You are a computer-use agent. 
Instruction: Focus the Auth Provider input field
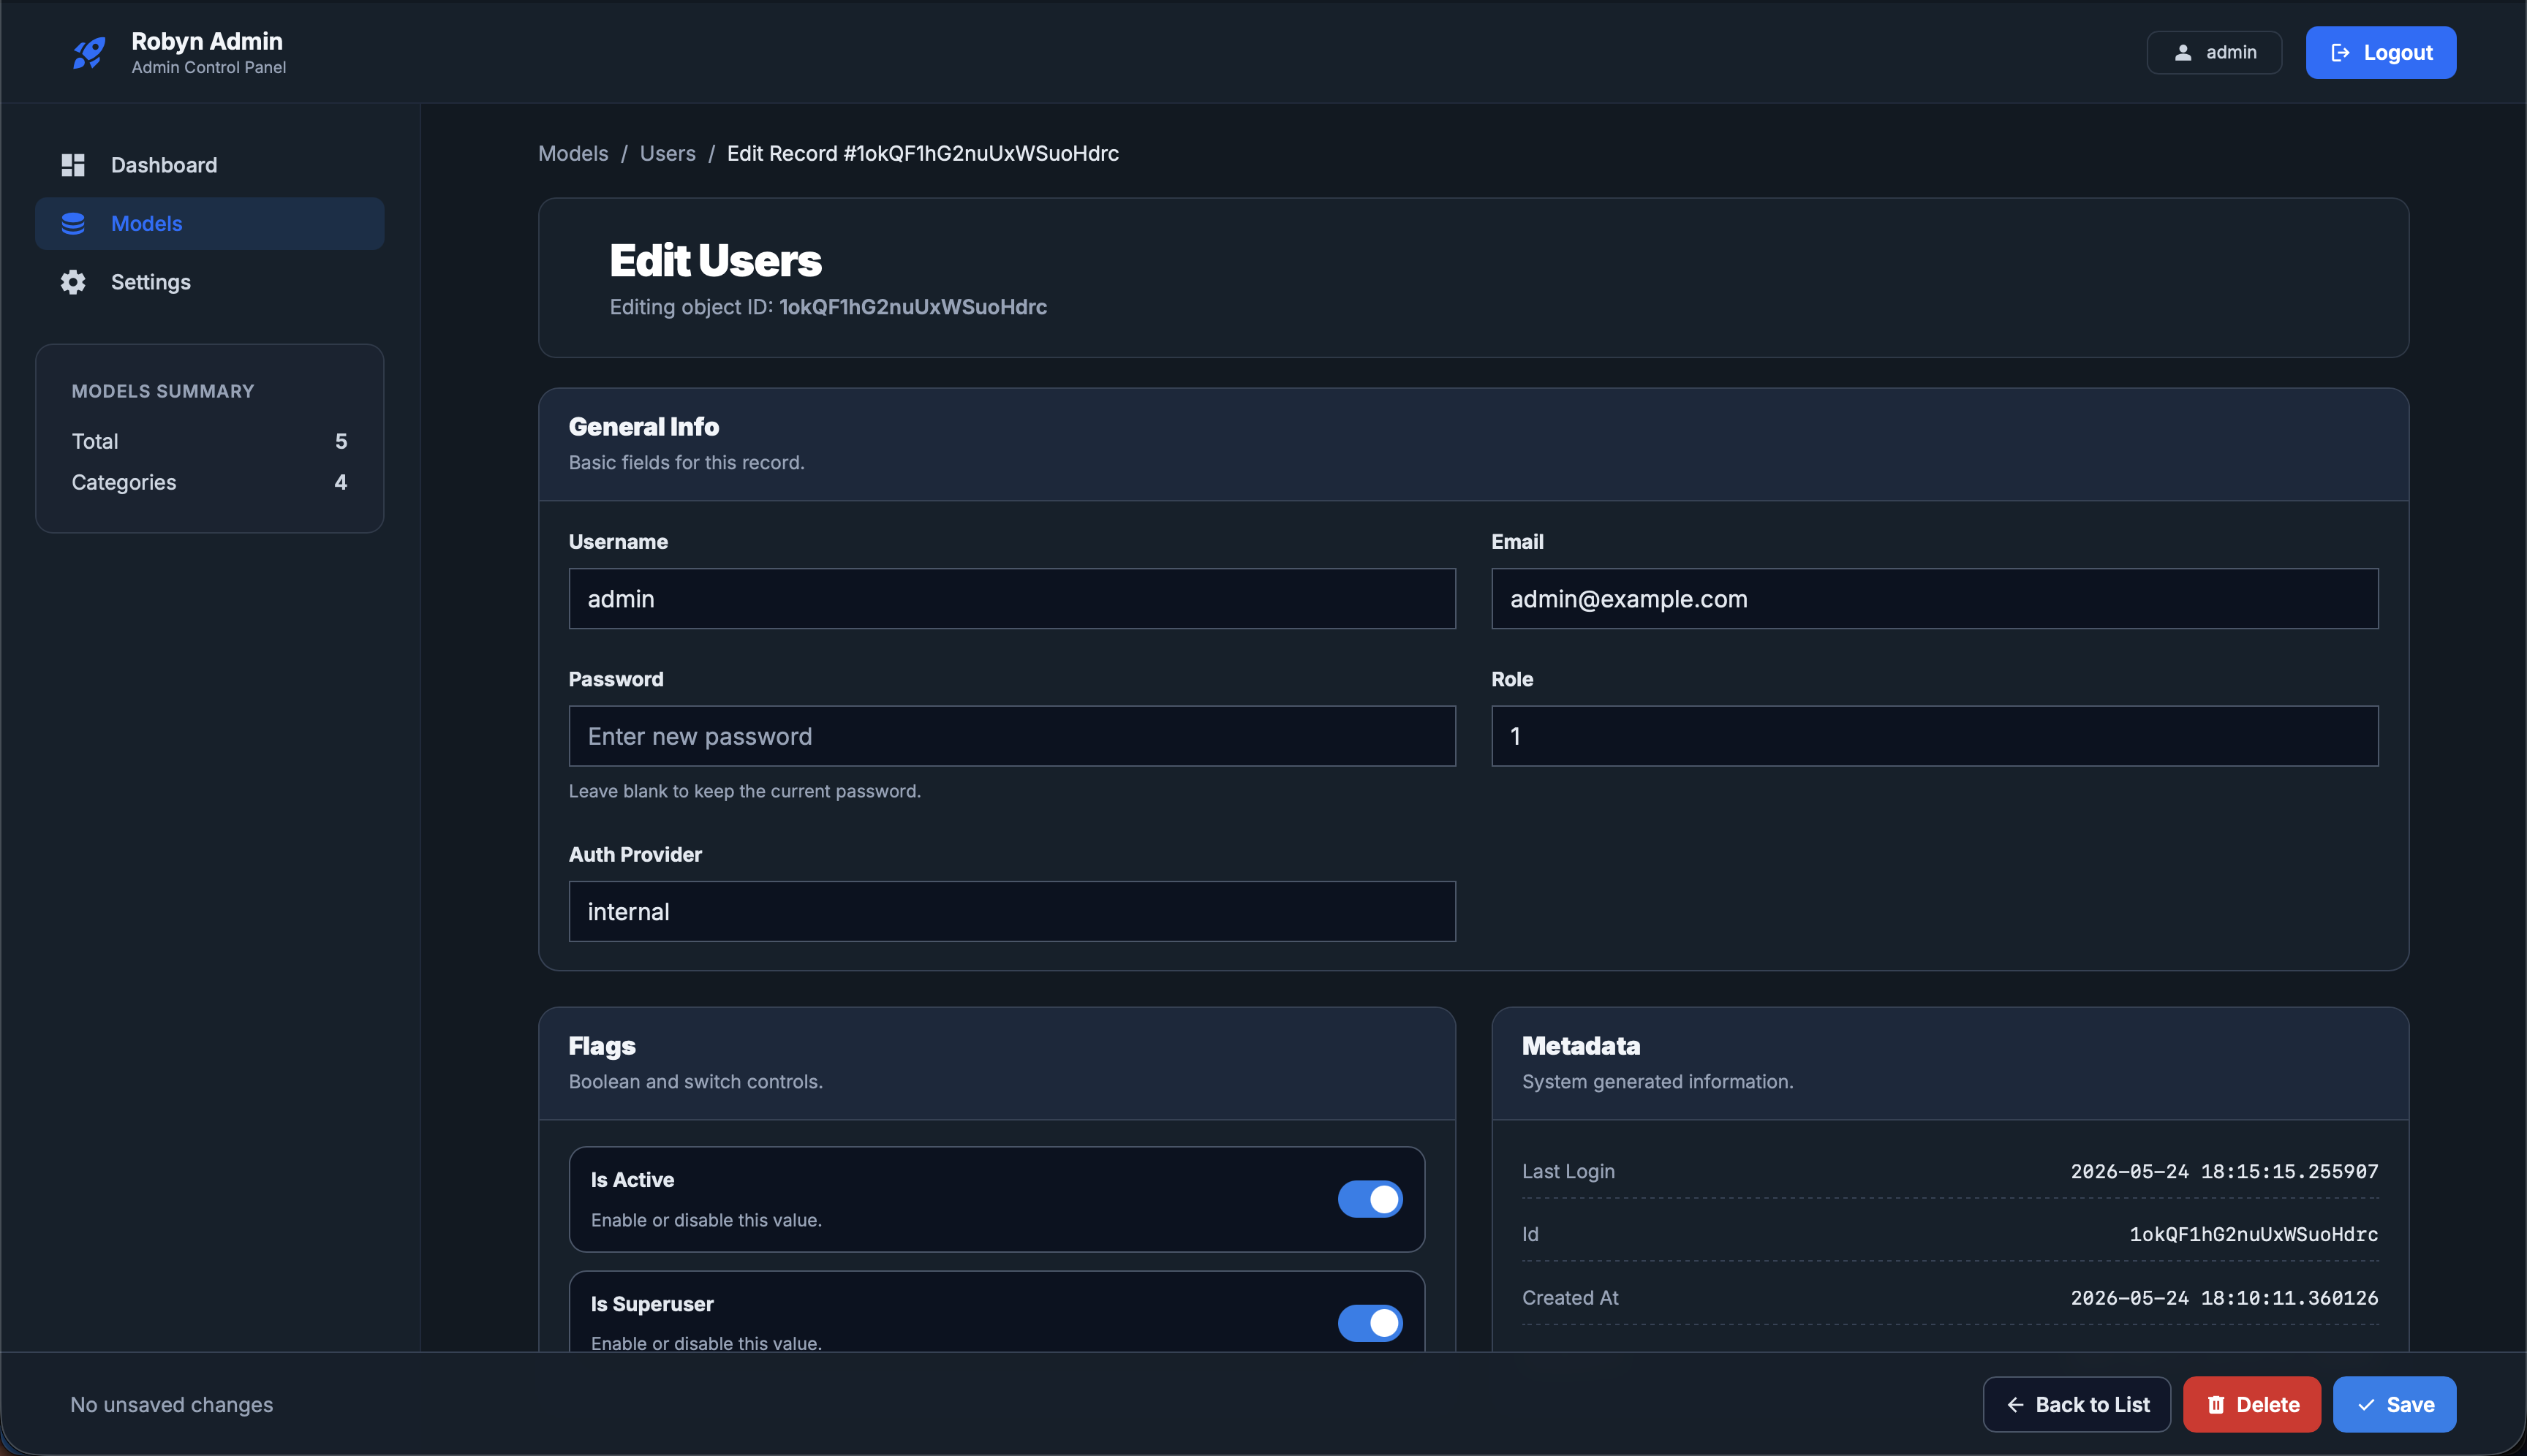[1011, 911]
